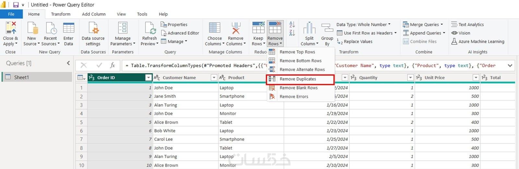Viewport: 519px width, 169px height.
Task: Expand the formula bar chevron
Action: 510,66
